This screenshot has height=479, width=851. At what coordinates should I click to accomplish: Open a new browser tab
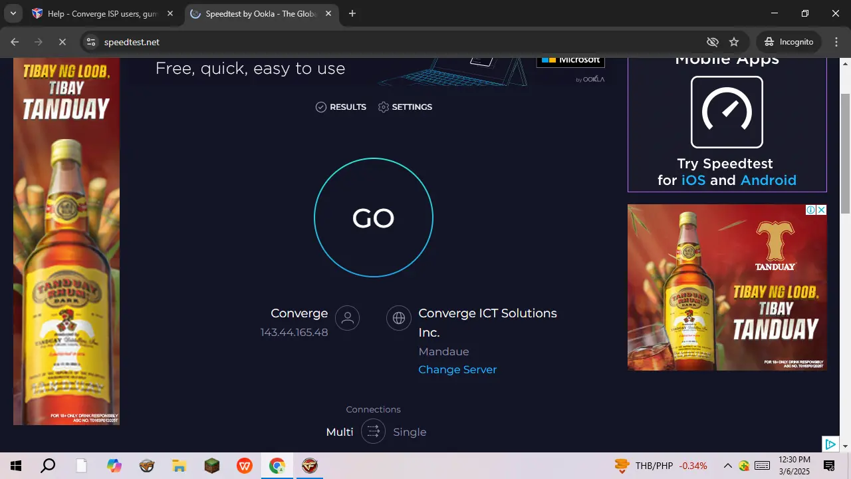(352, 13)
